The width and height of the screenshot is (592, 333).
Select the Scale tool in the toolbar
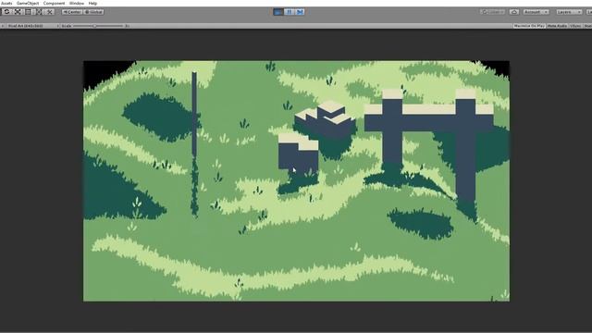tap(18, 12)
